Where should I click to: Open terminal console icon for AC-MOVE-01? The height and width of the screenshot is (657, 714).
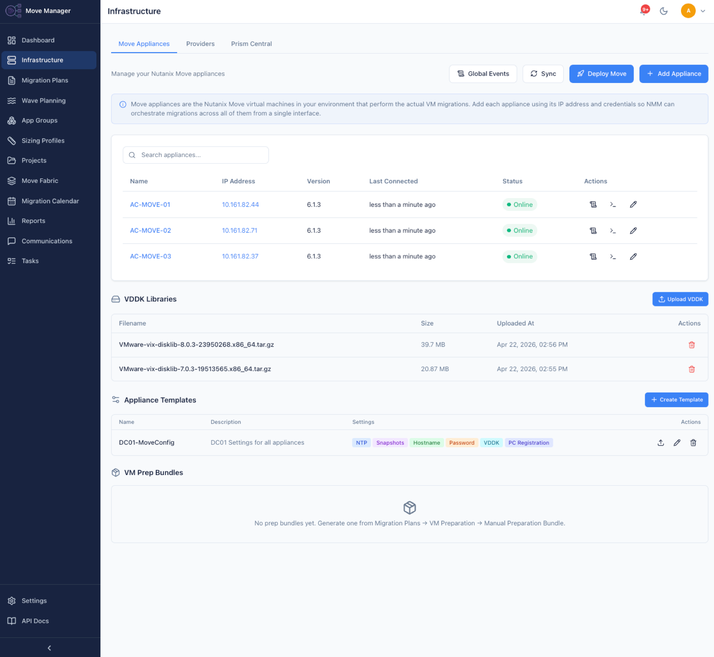coord(613,204)
